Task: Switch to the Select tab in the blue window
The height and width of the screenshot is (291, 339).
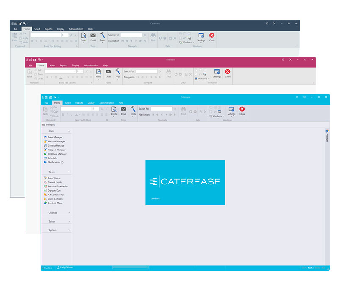Action: click(68, 103)
